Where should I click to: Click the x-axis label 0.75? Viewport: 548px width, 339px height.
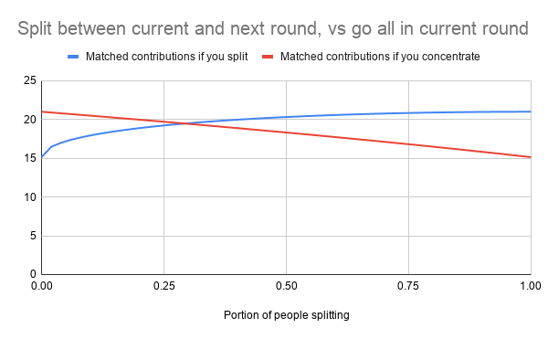click(x=408, y=286)
